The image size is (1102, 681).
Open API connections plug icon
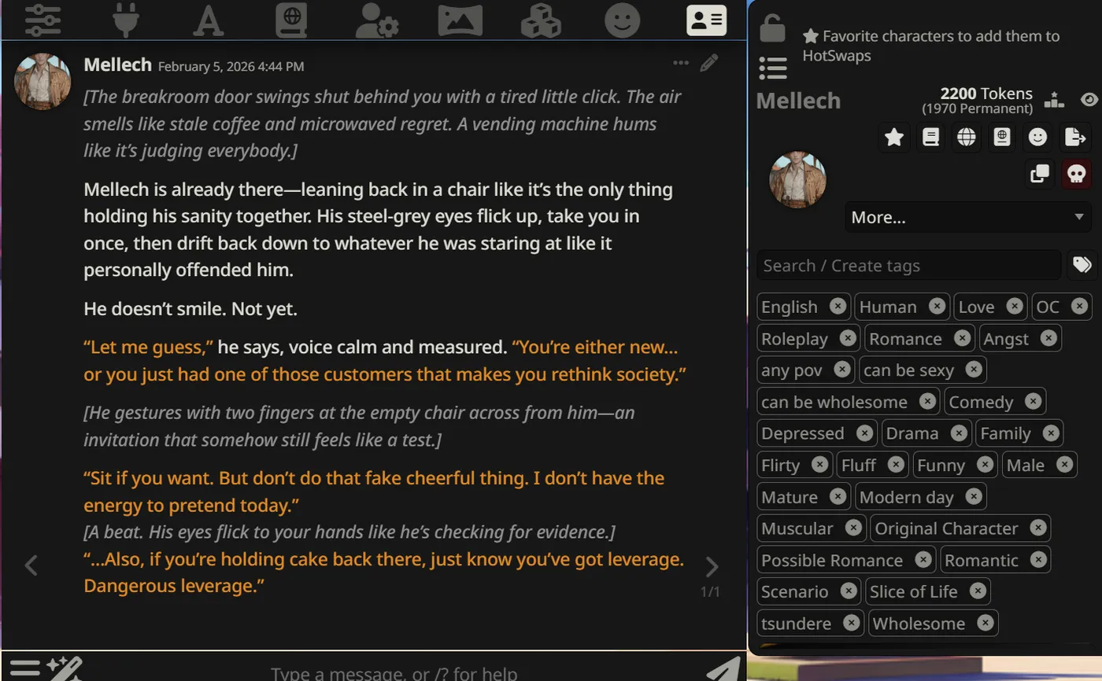pyautogui.click(x=125, y=20)
